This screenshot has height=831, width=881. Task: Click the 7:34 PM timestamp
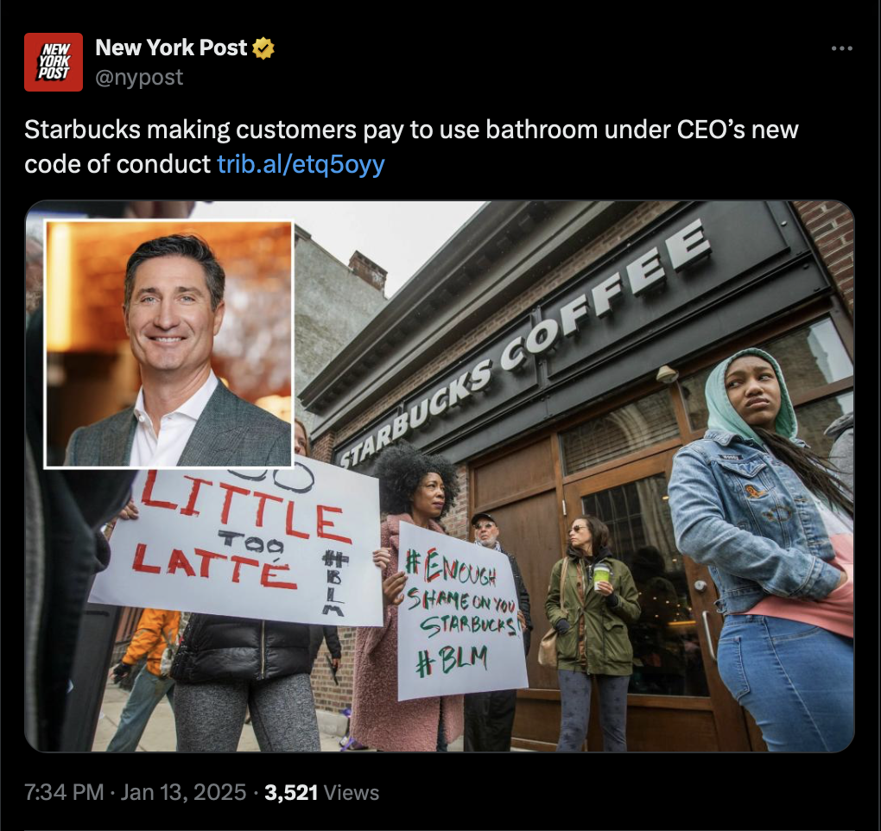(64, 793)
